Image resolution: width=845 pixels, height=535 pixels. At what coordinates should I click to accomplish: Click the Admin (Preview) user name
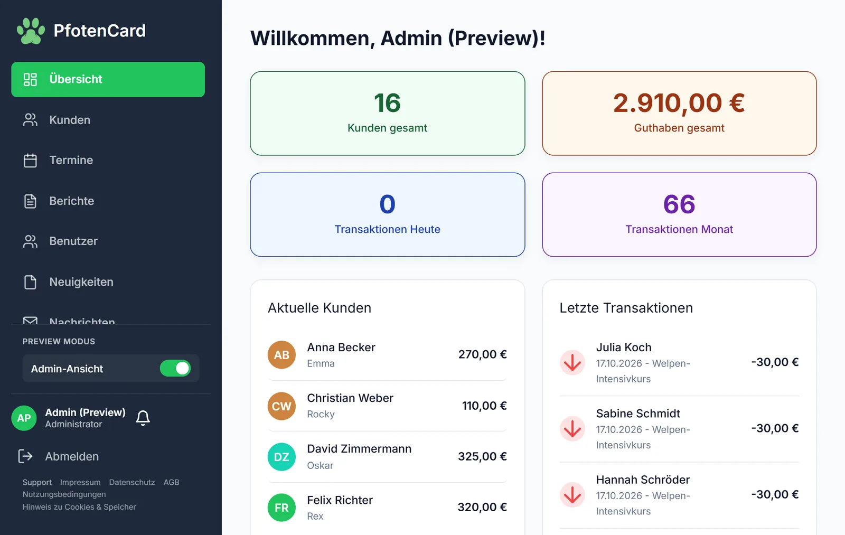(85, 412)
